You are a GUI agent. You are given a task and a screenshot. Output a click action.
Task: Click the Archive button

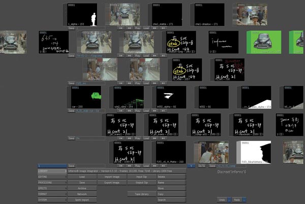(x=82, y=188)
